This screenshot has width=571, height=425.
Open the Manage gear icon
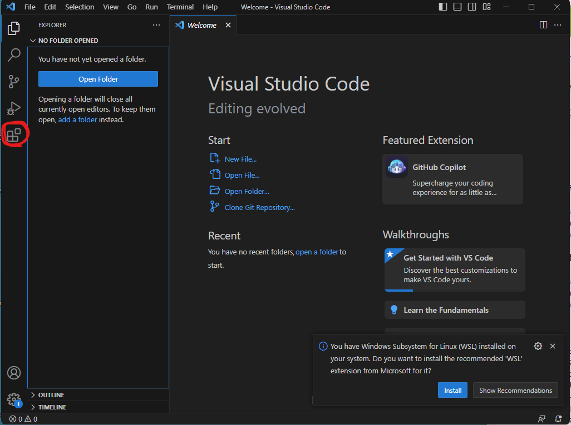coord(14,399)
